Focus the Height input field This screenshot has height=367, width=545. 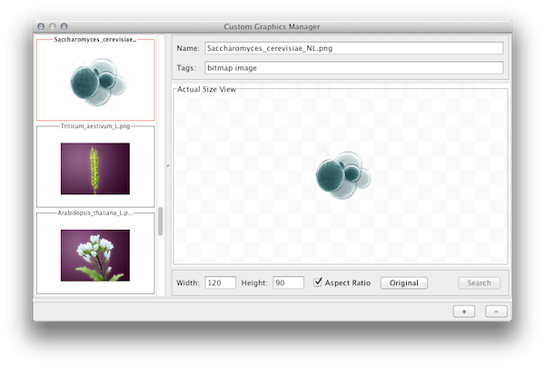[288, 283]
